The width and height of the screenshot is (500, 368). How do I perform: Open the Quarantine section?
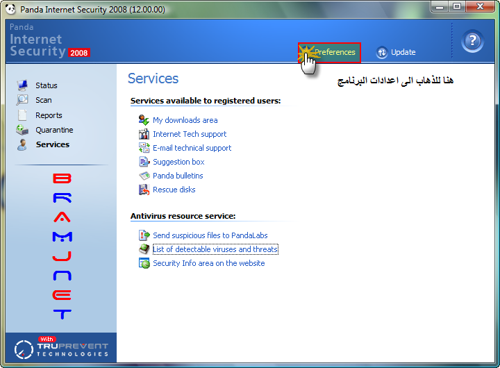(54, 130)
